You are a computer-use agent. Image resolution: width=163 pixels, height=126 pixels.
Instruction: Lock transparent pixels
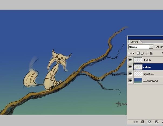pyautogui.click(x=138, y=53)
